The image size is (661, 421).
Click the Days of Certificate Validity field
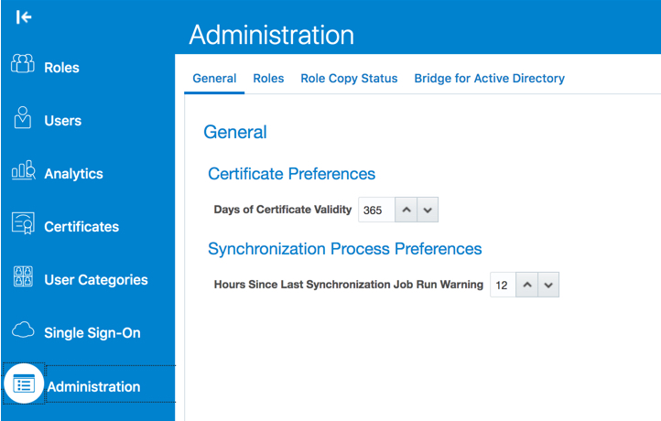pos(375,210)
